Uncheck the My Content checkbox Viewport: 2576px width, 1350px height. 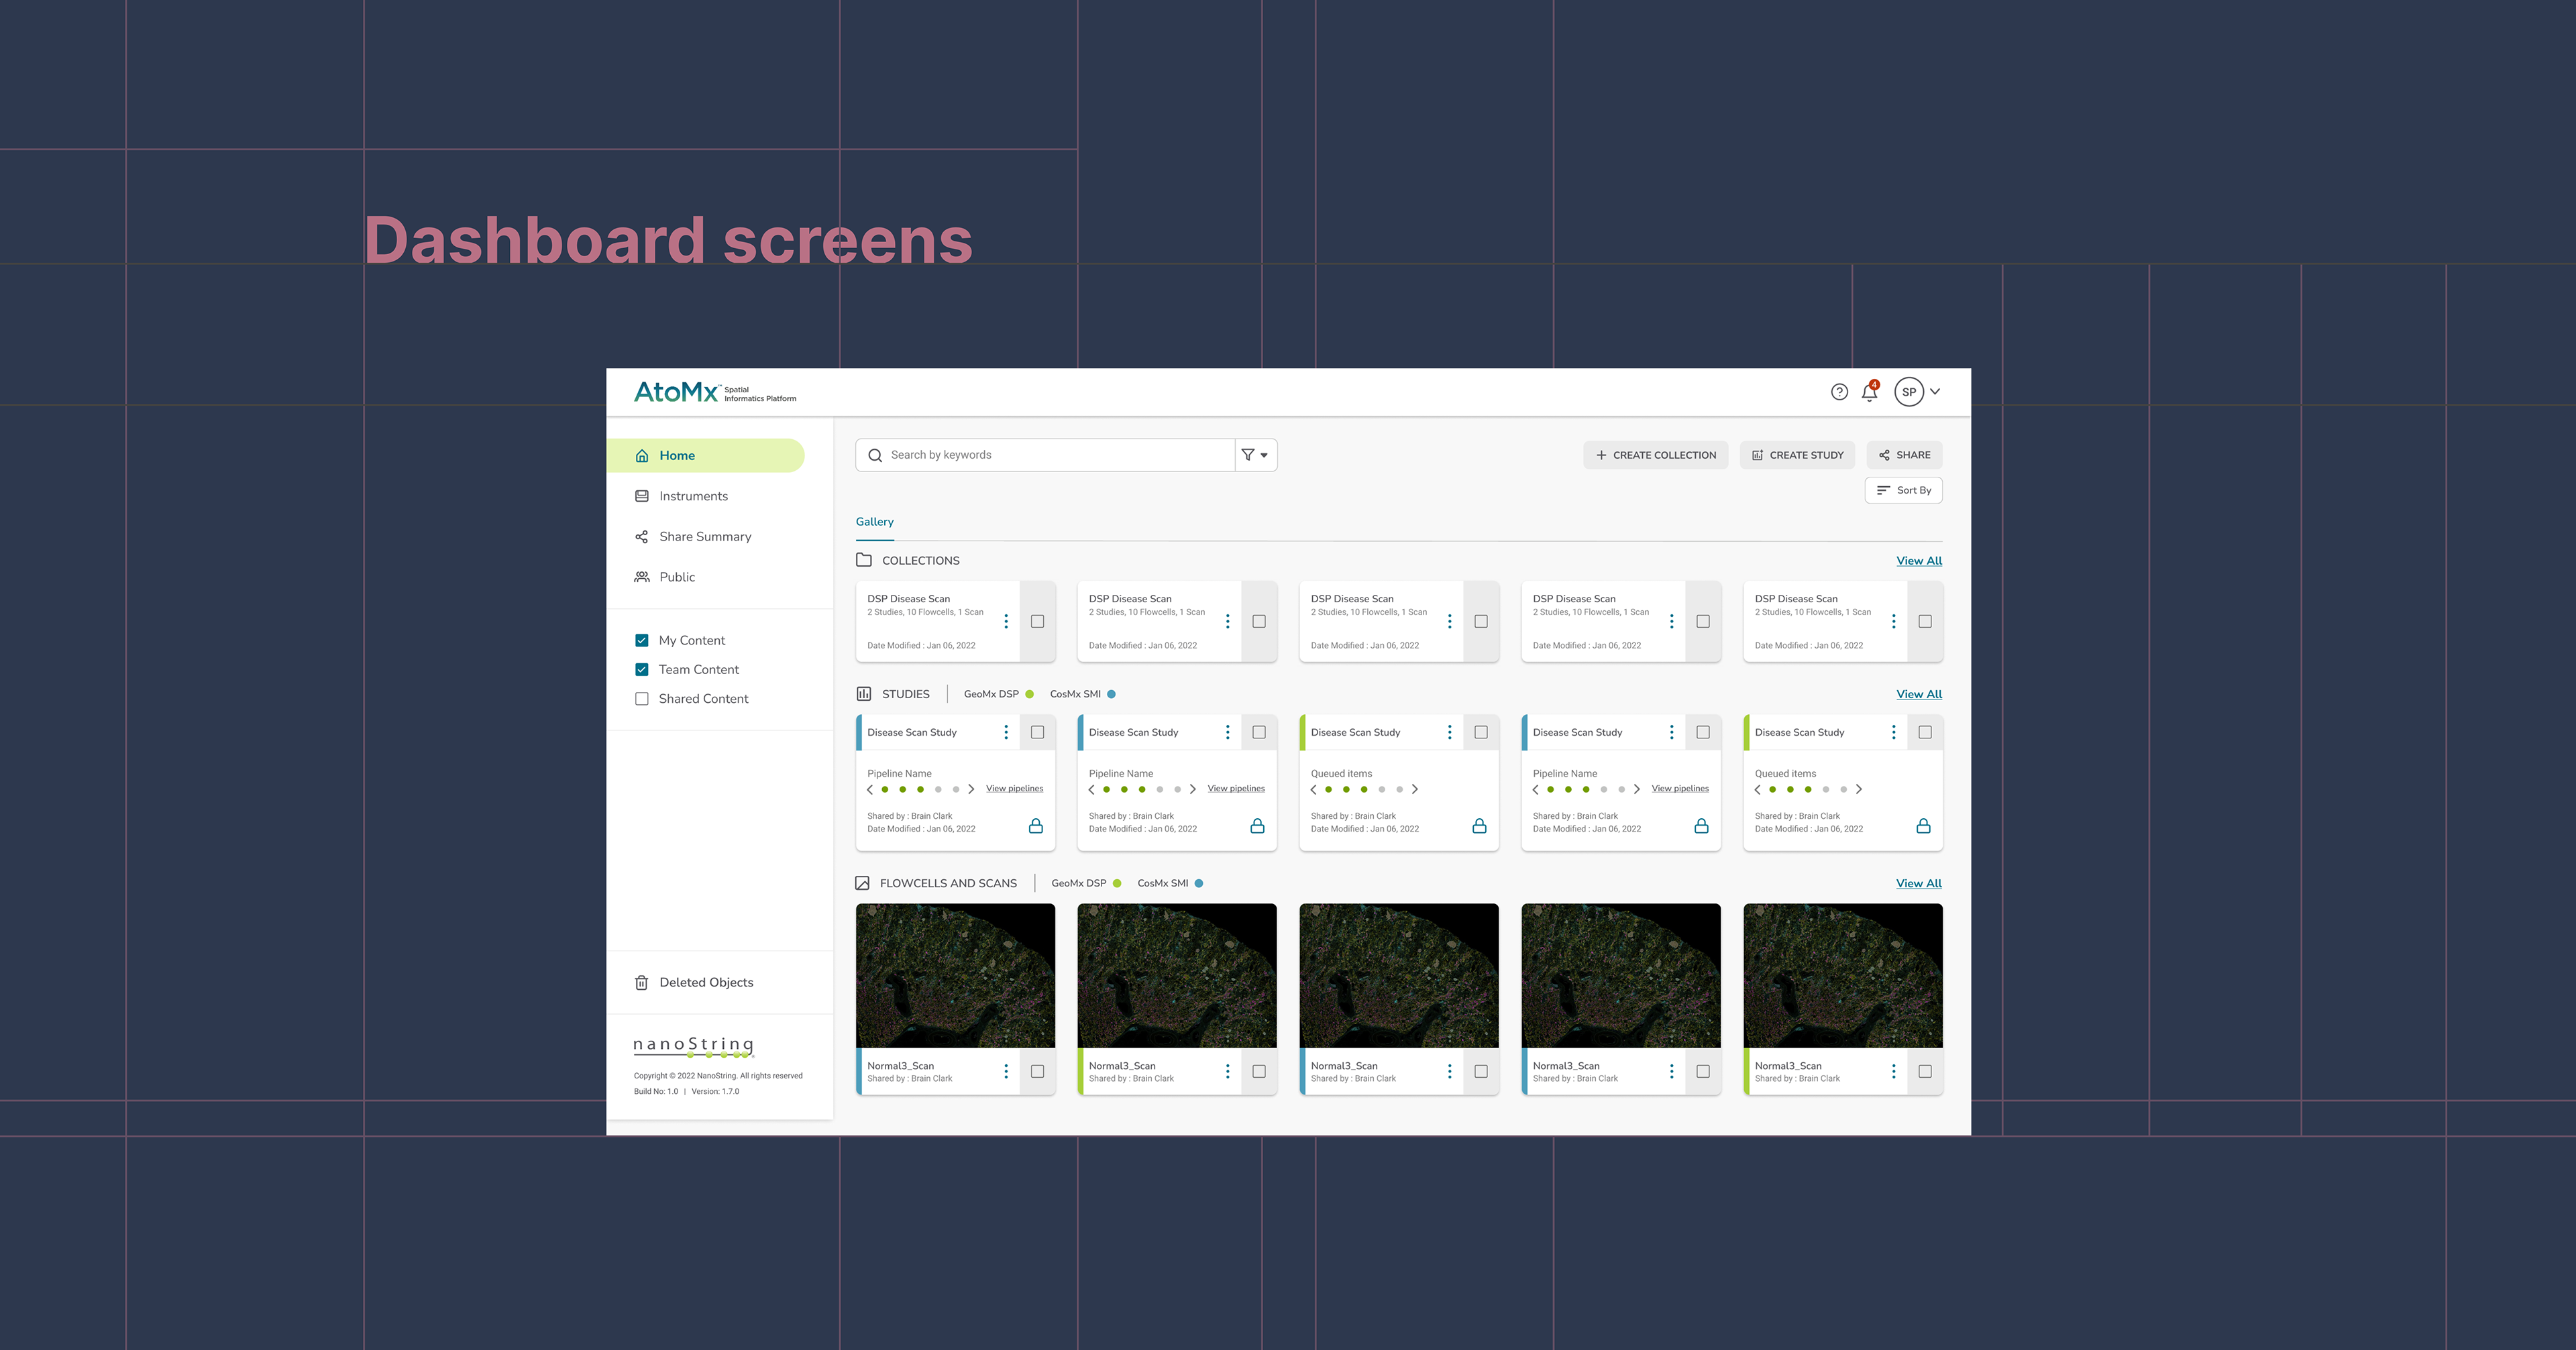[x=642, y=640]
